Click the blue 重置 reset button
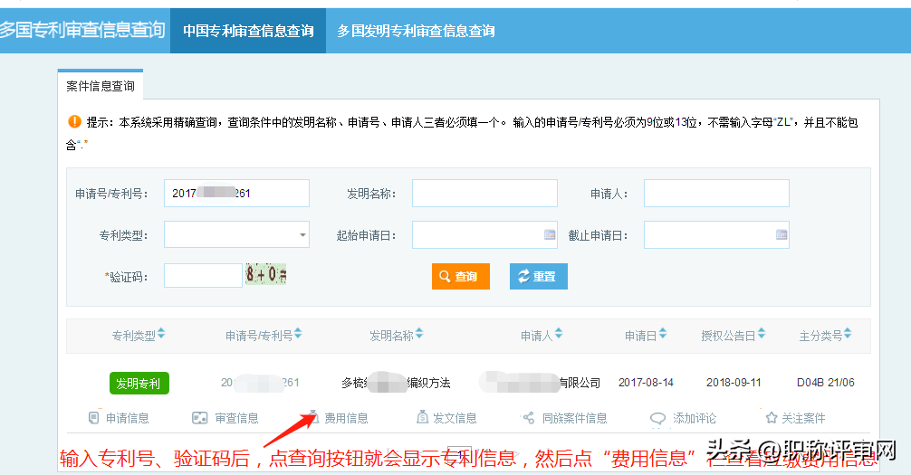 tap(538, 276)
